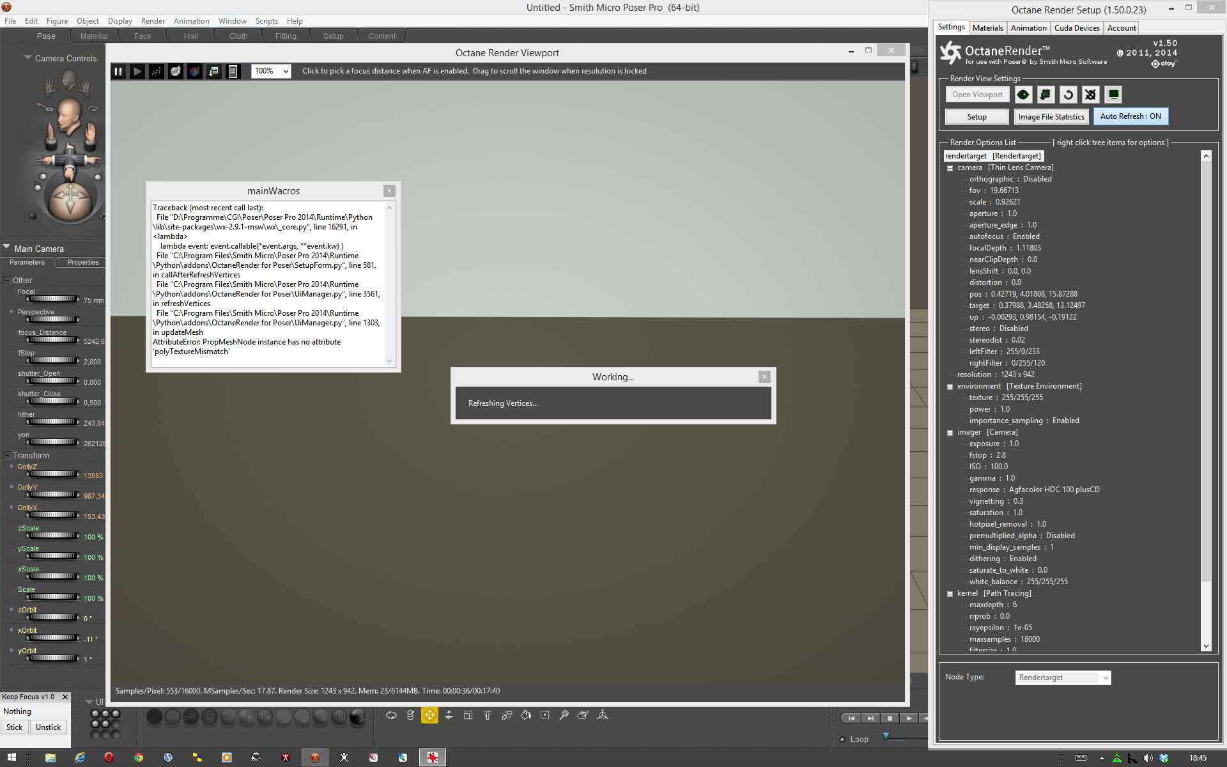Toggle the Loop radio button
This screenshot has height=767, width=1227.
pyautogui.click(x=842, y=740)
